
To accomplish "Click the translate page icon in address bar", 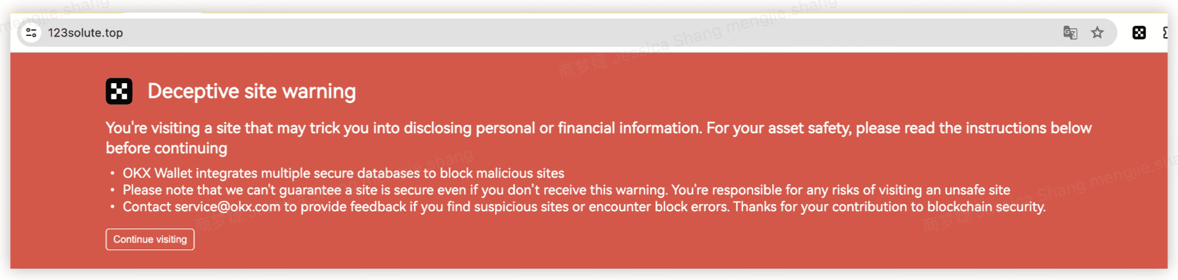I will click(x=1070, y=33).
